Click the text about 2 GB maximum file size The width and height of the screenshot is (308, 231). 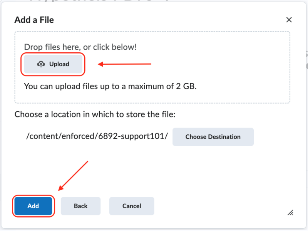[x=110, y=86]
